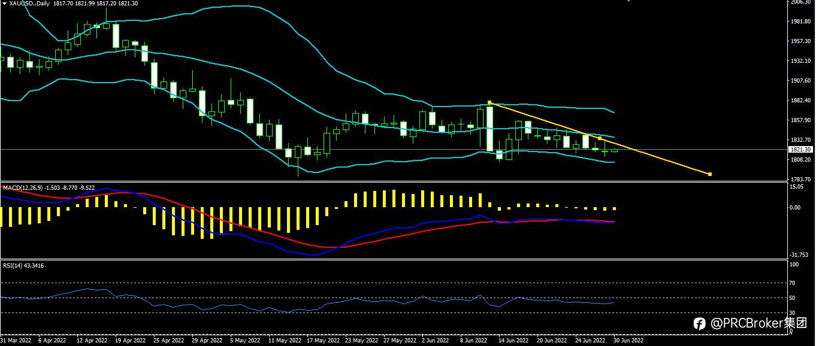
Task: Click the 29 Apr 2022 date label
Action: click(207, 341)
